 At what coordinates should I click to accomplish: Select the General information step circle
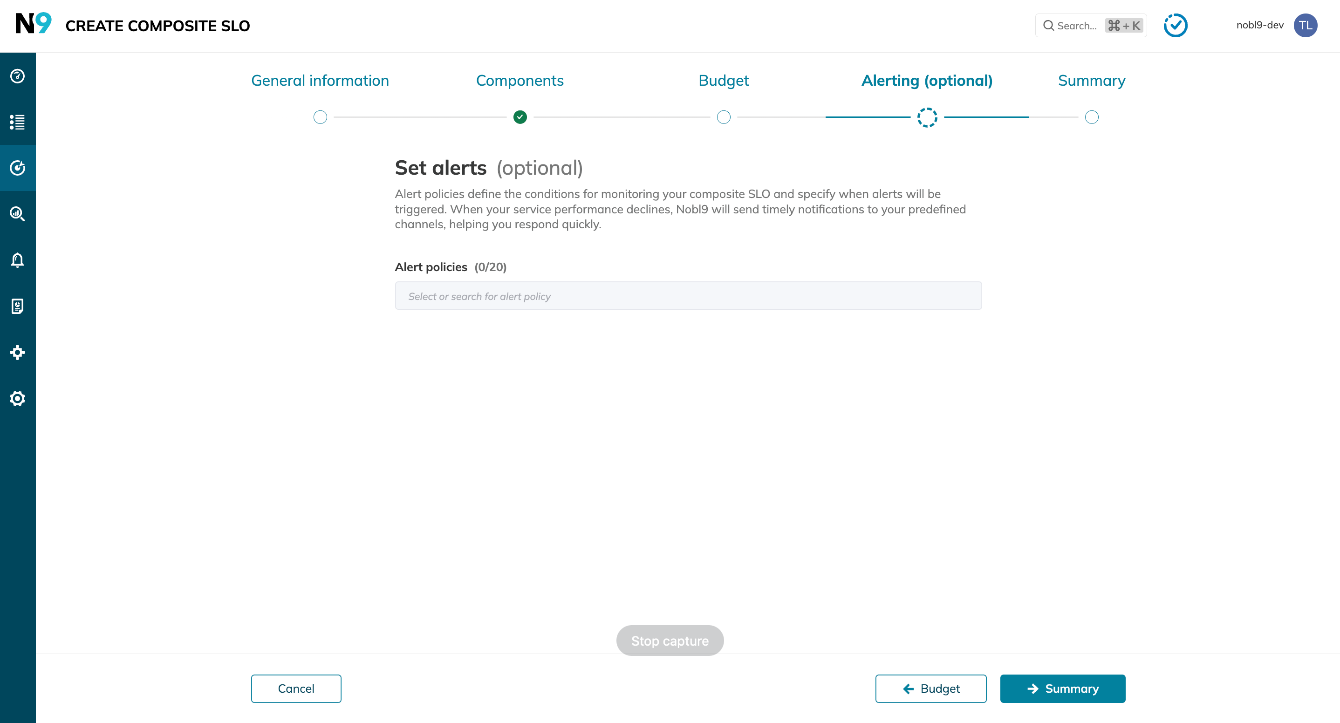coord(320,116)
